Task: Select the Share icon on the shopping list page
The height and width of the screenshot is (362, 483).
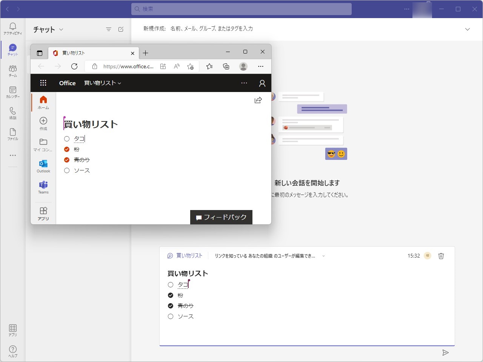Action: (x=258, y=100)
